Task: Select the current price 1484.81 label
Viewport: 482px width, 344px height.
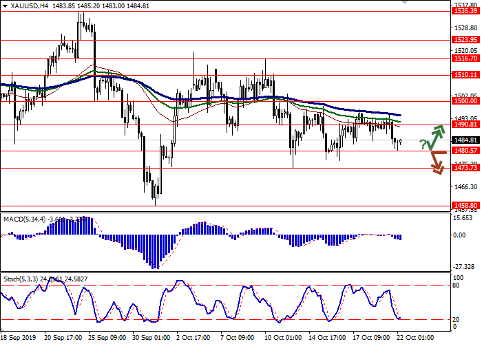Action: (x=465, y=140)
